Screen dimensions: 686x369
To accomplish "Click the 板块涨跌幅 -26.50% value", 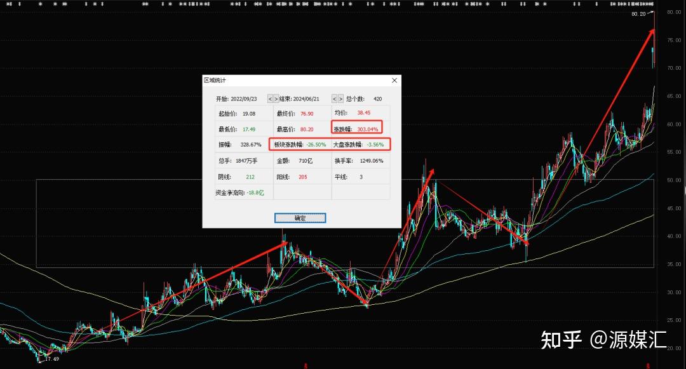I will 316,144.
